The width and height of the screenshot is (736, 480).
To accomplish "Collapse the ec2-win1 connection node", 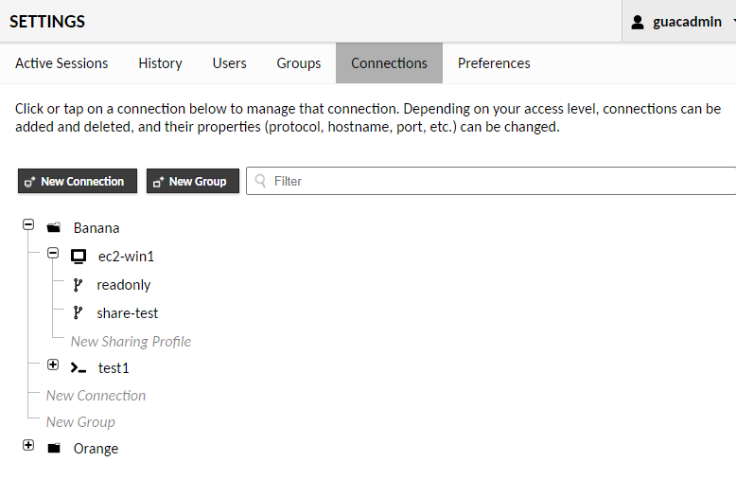I will (x=53, y=254).
